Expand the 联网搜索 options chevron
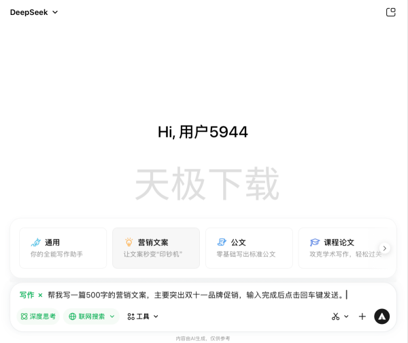Screen dimensions: 408x343 [112, 317]
